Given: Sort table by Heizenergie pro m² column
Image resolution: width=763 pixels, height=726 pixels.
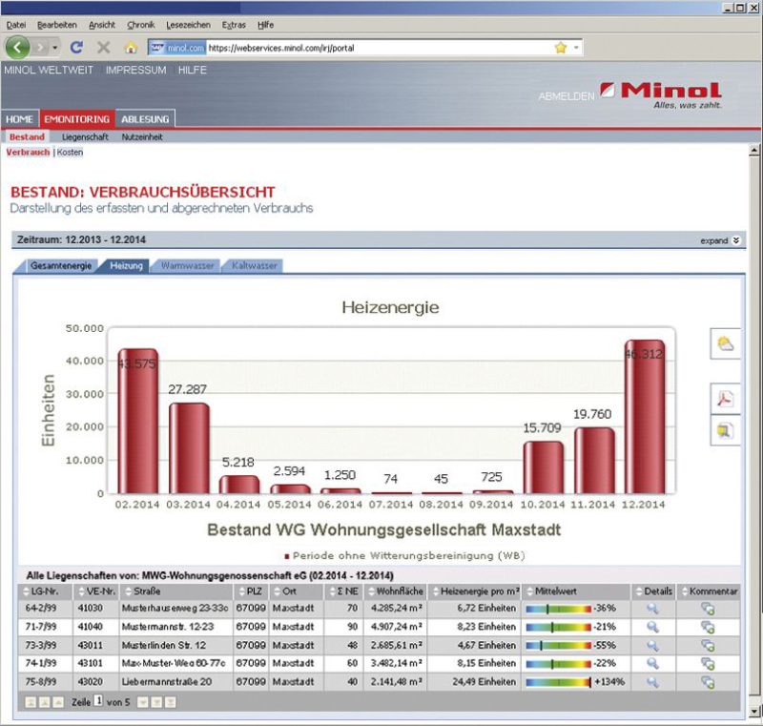Looking at the screenshot, I should coord(475,591).
